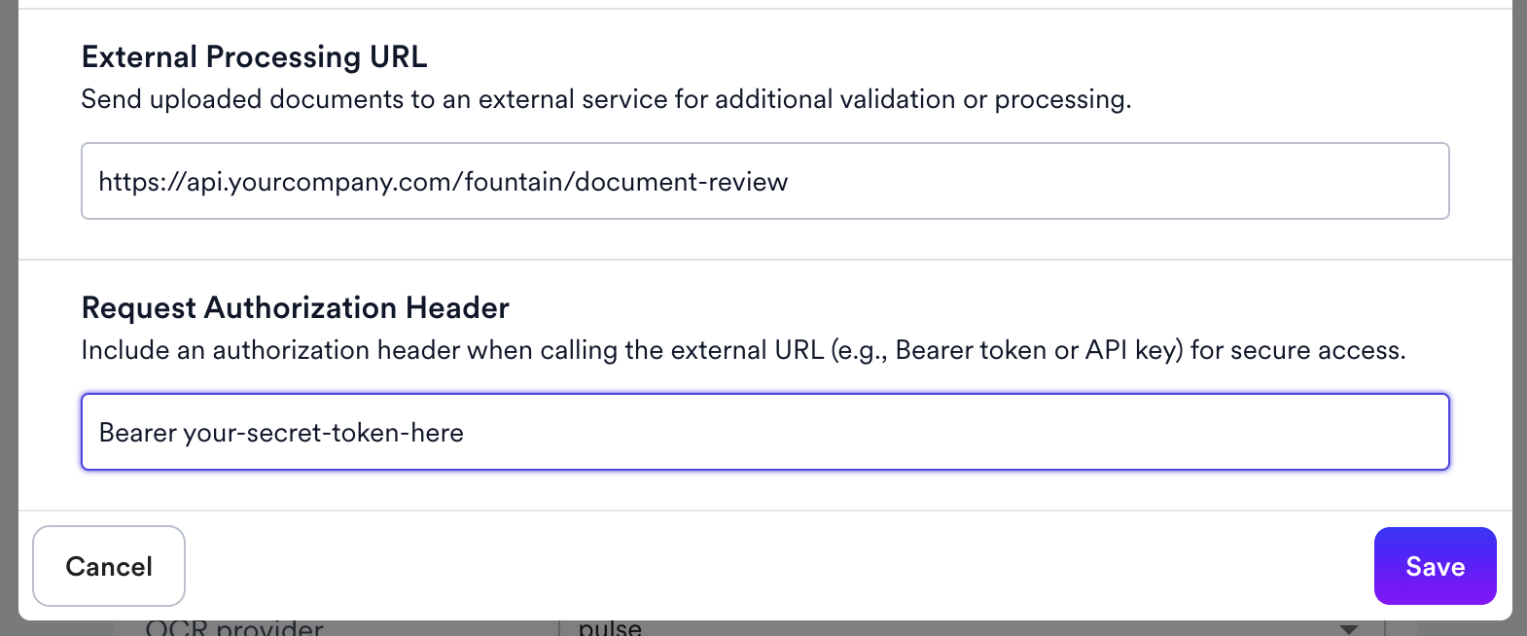Screen dimensions: 1527x636
Task: Click the dimmed backdrop right of the modal
Action: (x=1519, y=318)
